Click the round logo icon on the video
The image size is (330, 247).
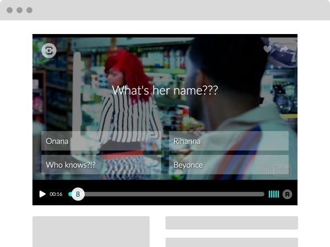pos(49,50)
